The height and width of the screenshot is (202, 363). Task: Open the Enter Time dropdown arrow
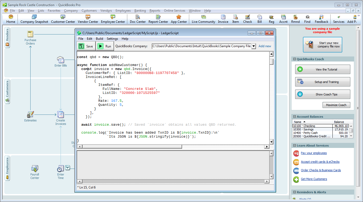pyautogui.click(x=67, y=168)
